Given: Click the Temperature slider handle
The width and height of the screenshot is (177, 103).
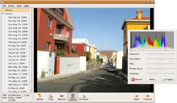Looking at the screenshot, I should point(161,69).
